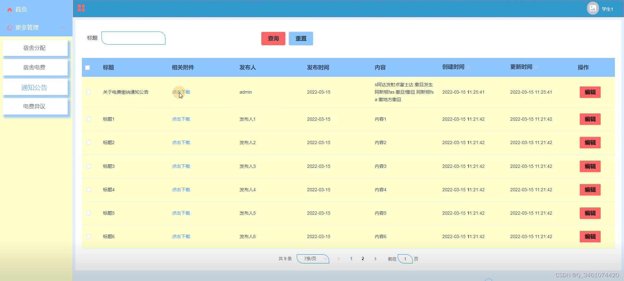Click the 标题 column header
This screenshot has height=281, width=624.
[x=109, y=67]
